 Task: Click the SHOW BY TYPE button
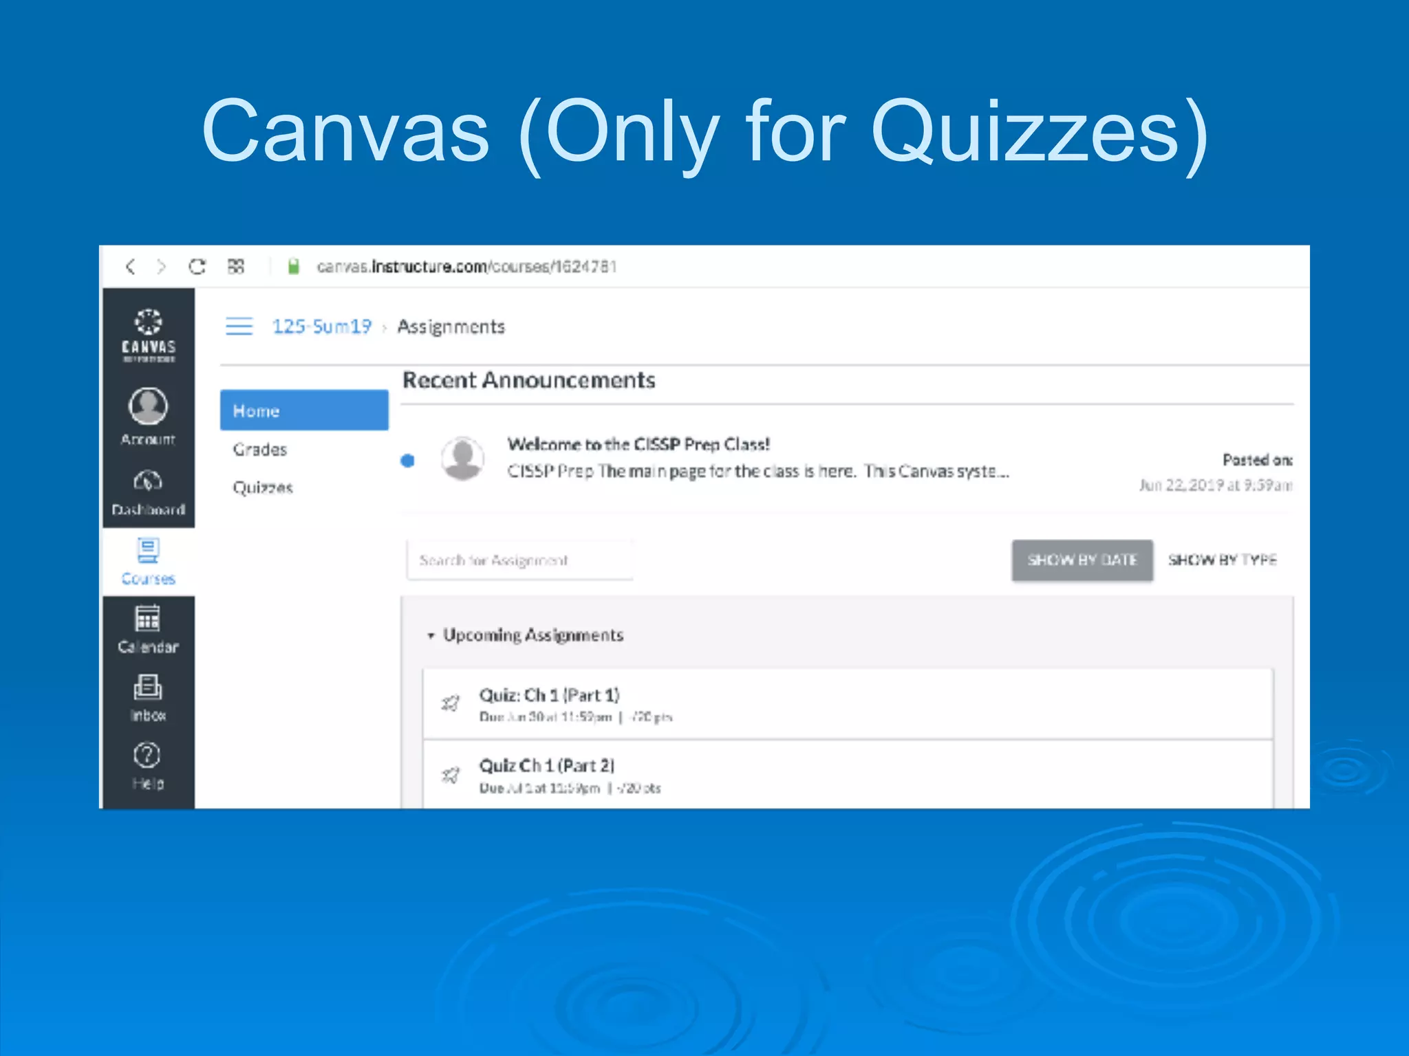click(1223, 560)
